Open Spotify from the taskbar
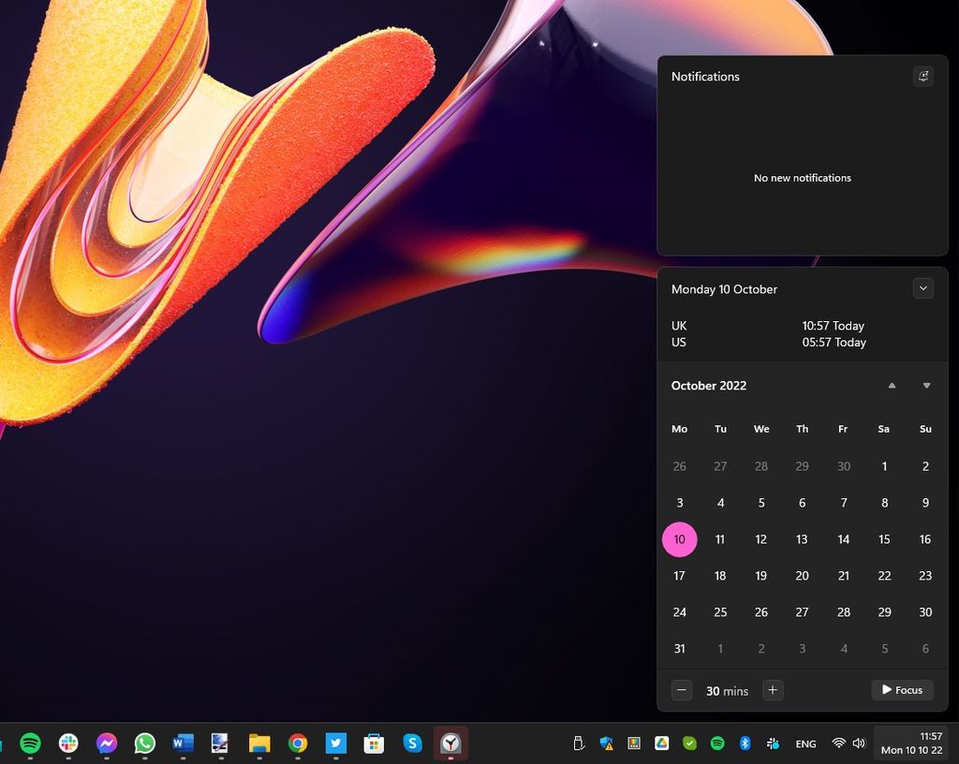The width and height of the screenshot is (959, 764). coord(29,742)
